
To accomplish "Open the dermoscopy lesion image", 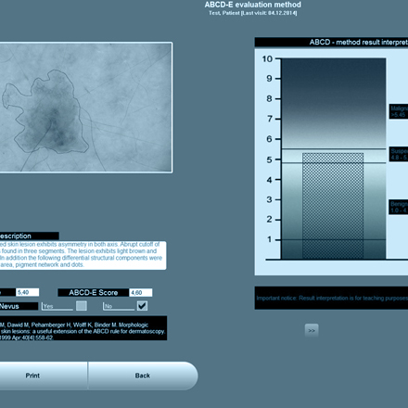I will click(x=86, y=108).
